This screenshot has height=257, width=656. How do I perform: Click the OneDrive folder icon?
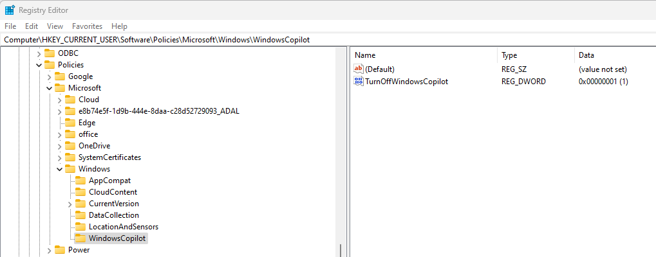(x=70, y=146)
